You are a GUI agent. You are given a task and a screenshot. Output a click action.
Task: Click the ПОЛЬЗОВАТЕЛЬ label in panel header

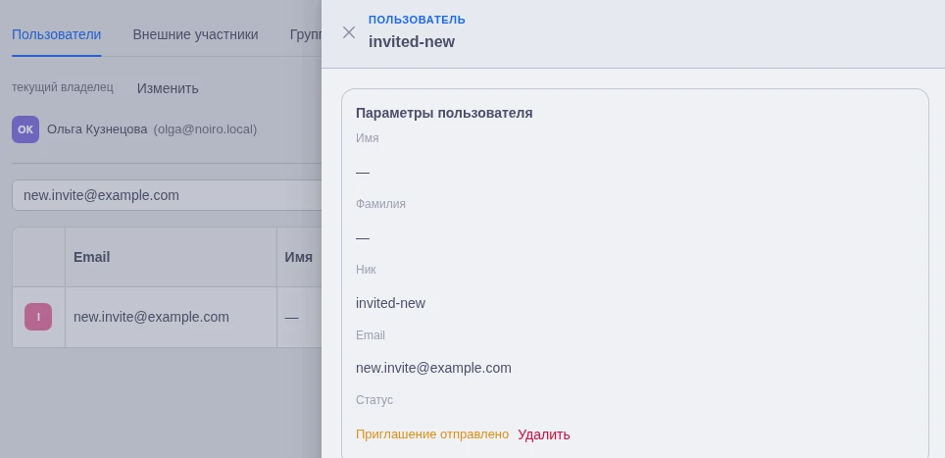(417, 20)
